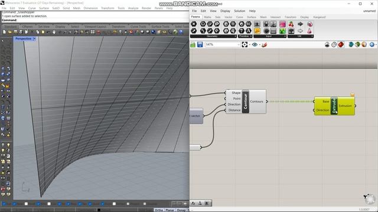Viewport: 378px width, 212px height.
Task: Switch to the Surface tab in Grasshopper
Action: click(x=252, y=17)
